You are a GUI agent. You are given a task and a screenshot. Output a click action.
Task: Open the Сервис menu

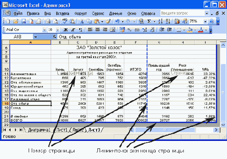click(98, 14)
